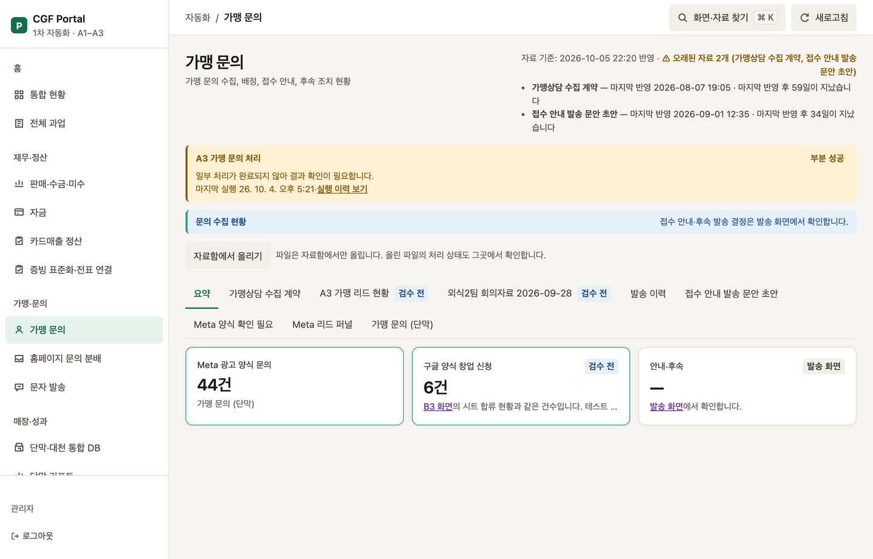Click the 6건 count value

pyautogui.click(x=436, y=387)
